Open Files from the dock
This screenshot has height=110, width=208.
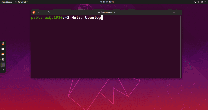3,49
